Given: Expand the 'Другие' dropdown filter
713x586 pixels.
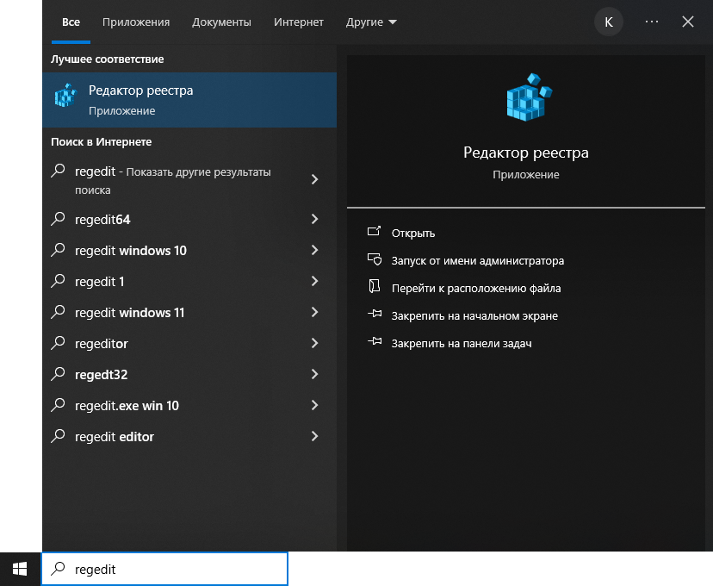Looking at the screenshot, I should tap(371, 22).
